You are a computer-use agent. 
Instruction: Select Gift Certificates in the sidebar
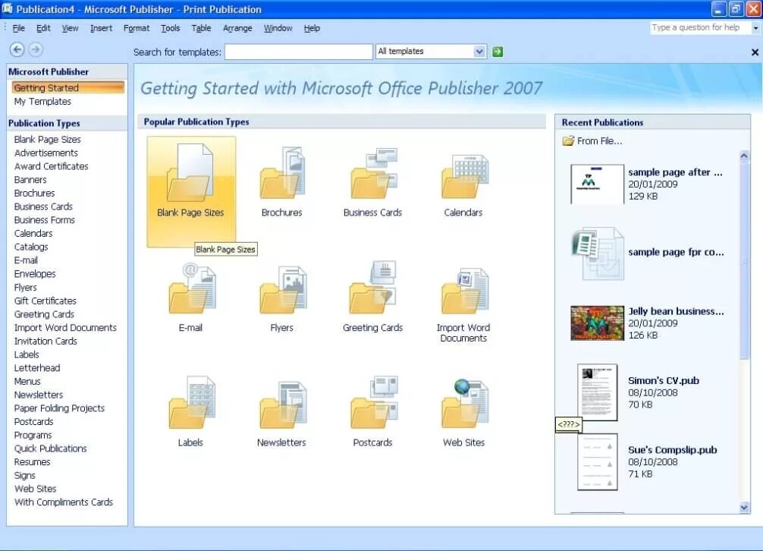[x=46, y=301]
